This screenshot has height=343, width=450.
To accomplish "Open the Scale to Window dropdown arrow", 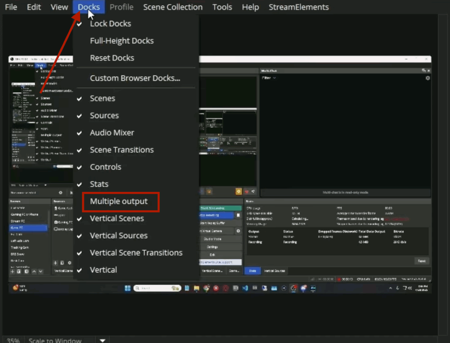I will click(x=102, y=340).
